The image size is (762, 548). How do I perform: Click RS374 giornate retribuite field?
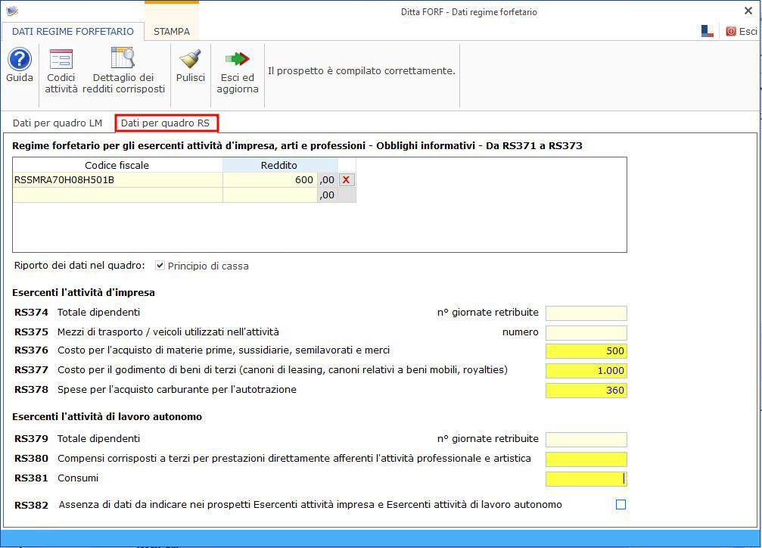(586, 313)
